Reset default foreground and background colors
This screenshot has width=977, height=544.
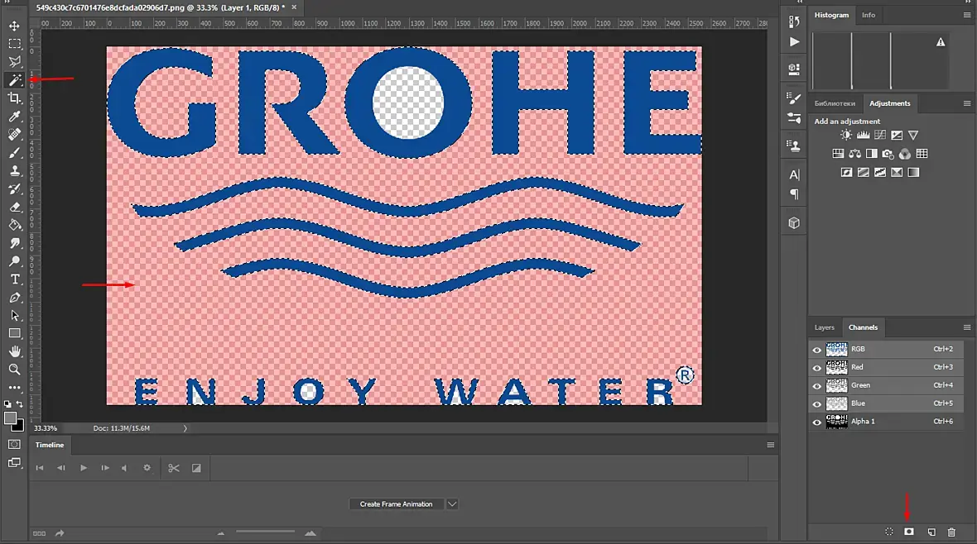[x=7, y=404]
